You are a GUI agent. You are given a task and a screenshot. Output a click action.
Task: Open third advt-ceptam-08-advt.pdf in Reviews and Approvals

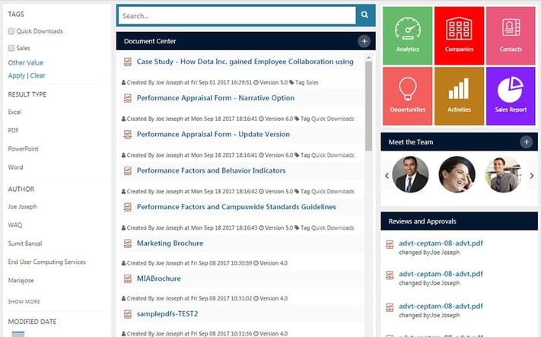point(441,306)
